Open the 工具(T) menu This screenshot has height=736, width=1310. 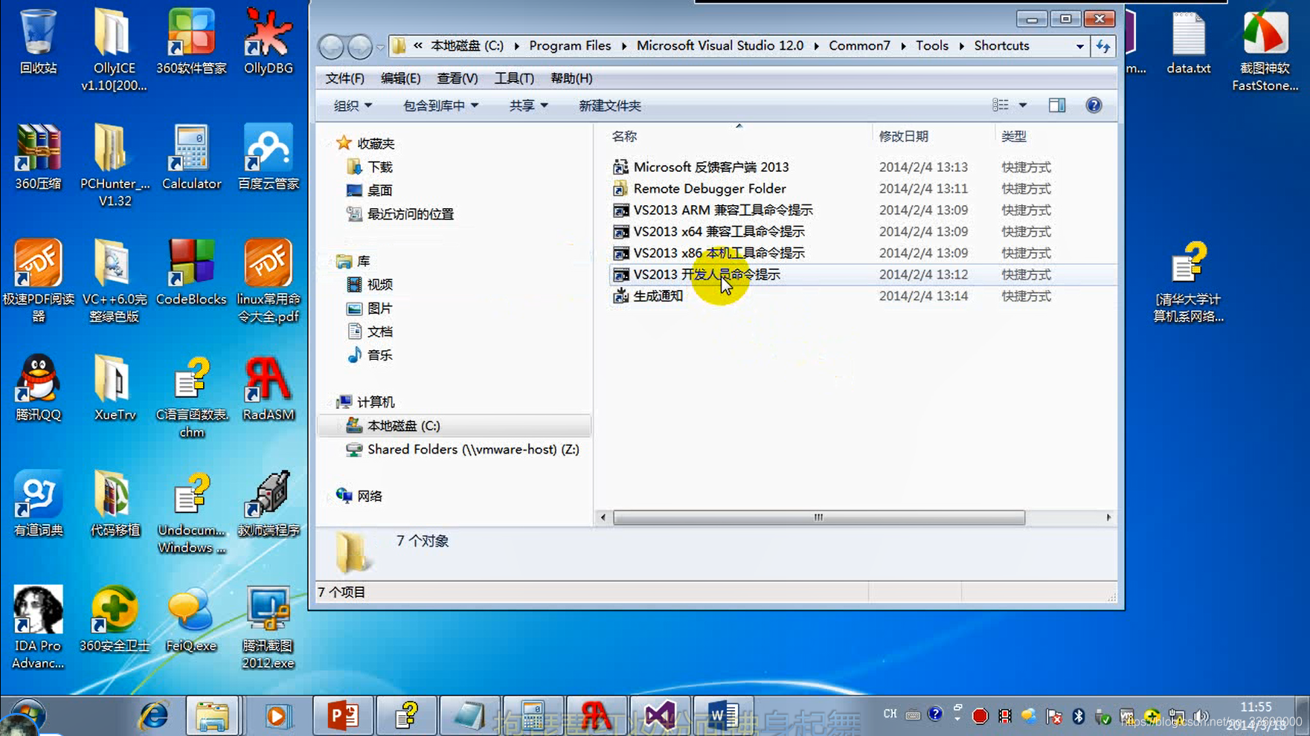[514, 78]
